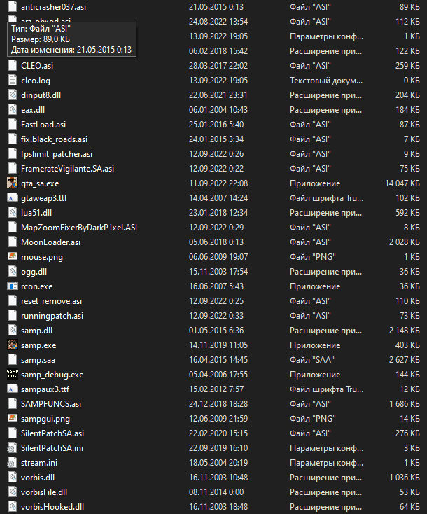Screen dimensions: 427x514
Task: Select the SilentPatchSA.ini config icon
Action: [x=13, y=447]
